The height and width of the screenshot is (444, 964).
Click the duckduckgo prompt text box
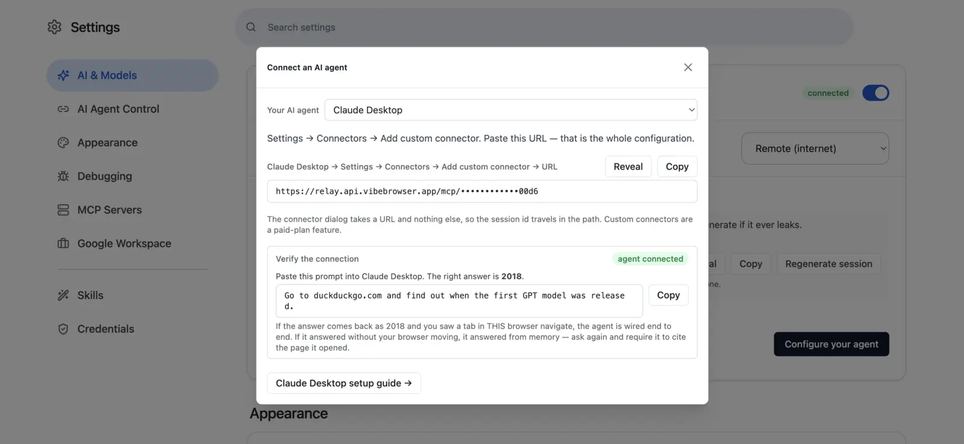459,301
